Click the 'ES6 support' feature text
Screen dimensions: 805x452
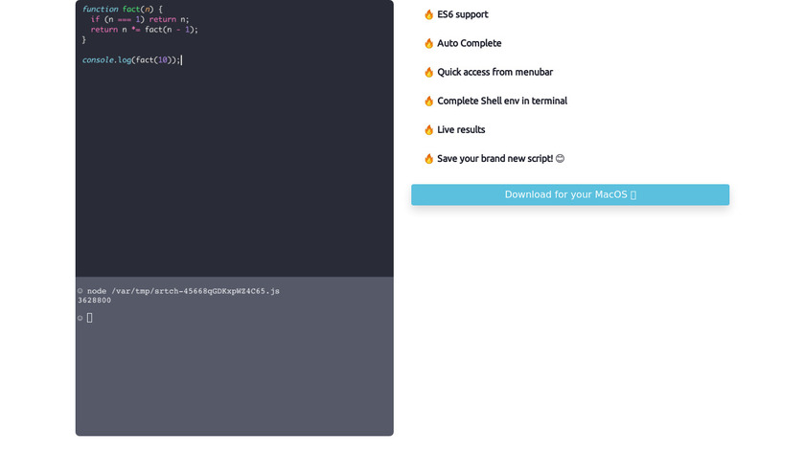pos(462,14)
